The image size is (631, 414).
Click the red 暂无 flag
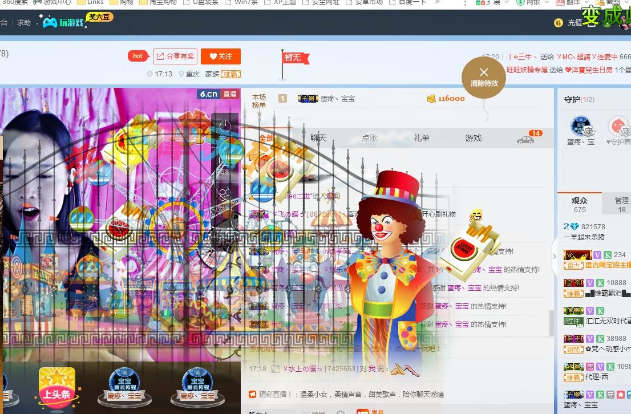[x=295, y=58]
